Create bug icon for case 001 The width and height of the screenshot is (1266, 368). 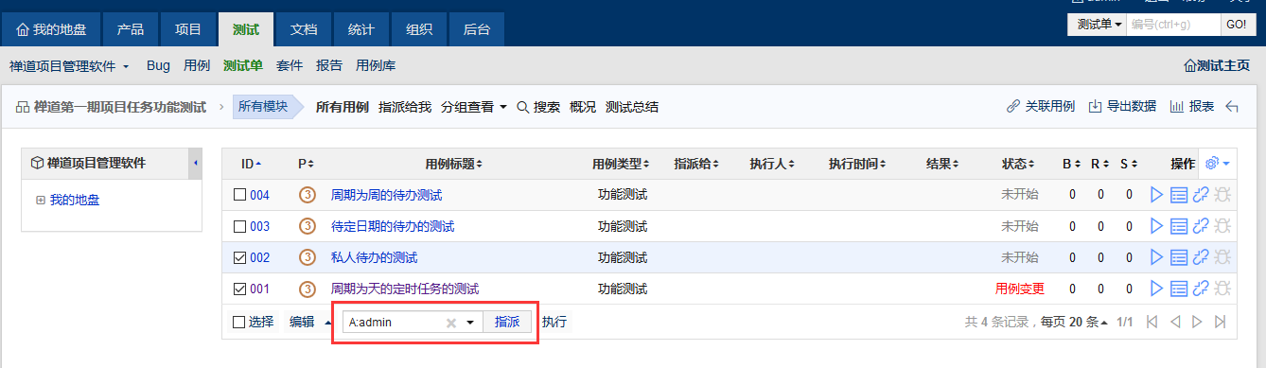tap(1222, 289)
